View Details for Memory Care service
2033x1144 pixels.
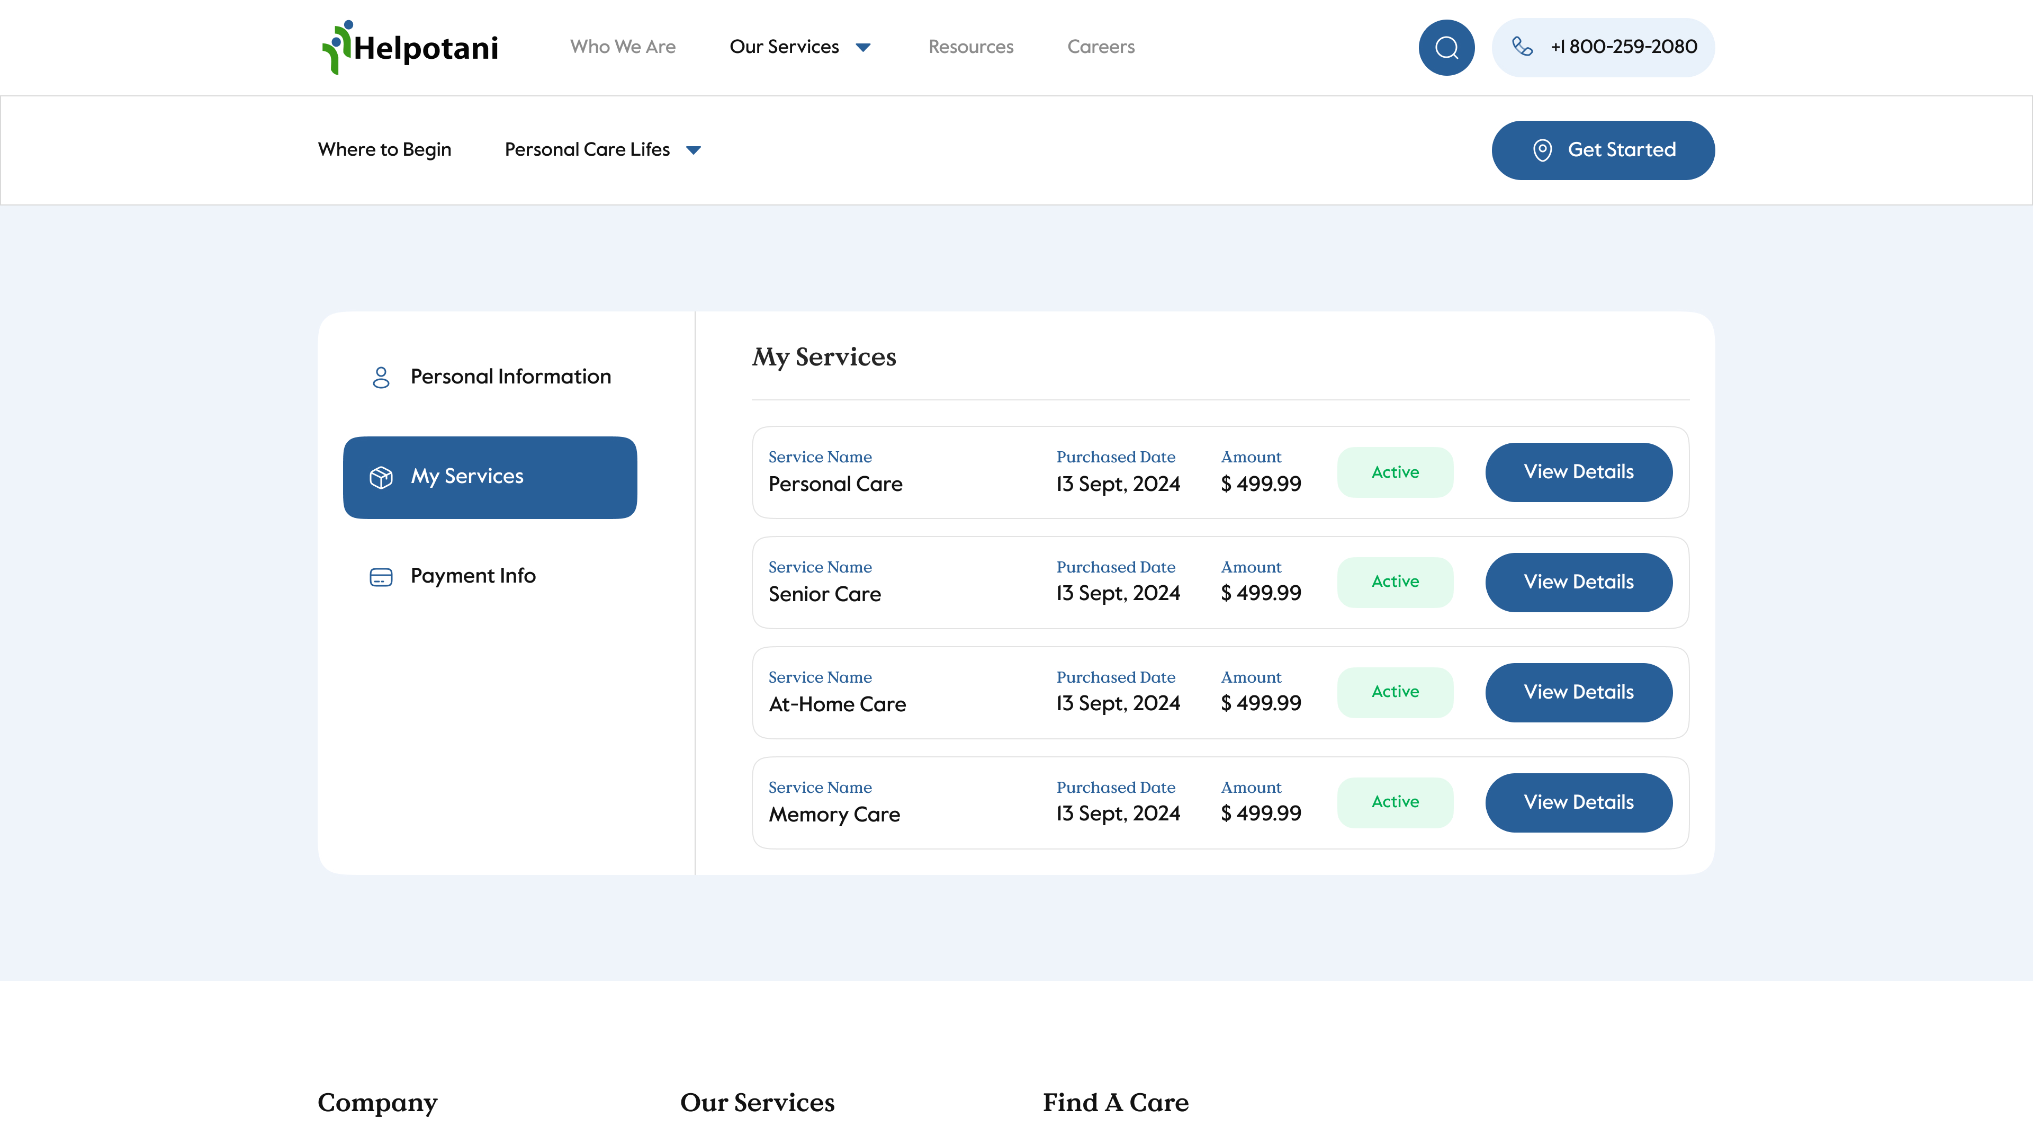click(x=1578, y=802)
